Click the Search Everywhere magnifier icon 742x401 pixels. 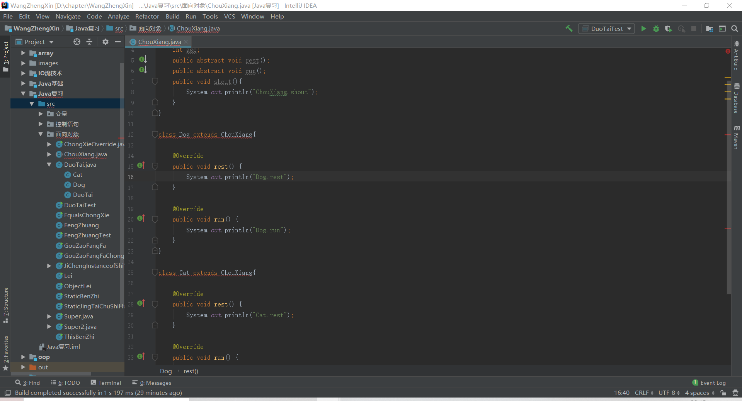click(735, 29)
